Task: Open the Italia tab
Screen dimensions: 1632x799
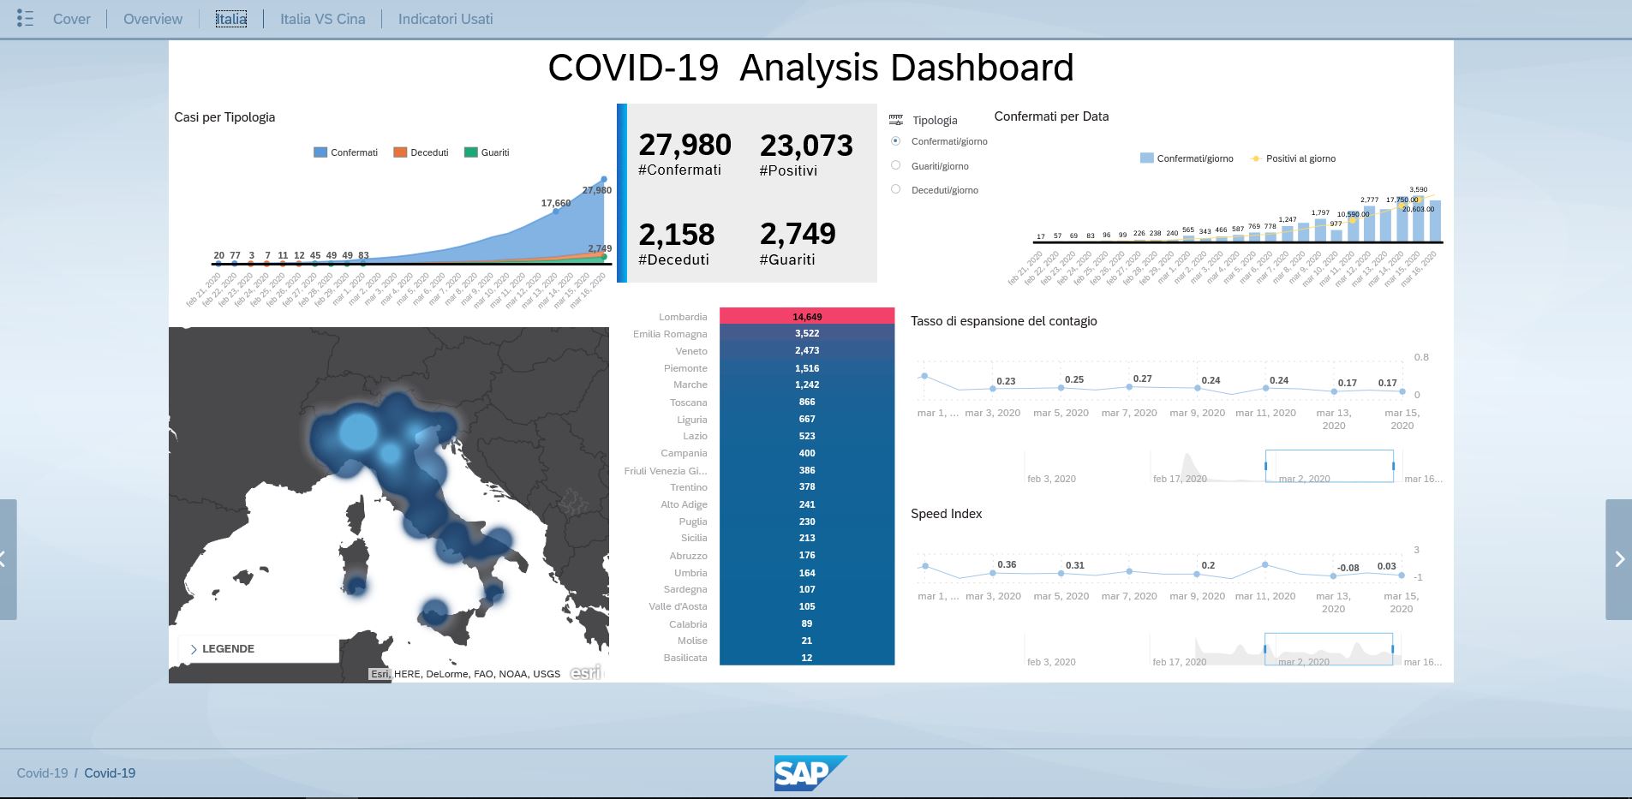Action: click(x=231, y=19)
